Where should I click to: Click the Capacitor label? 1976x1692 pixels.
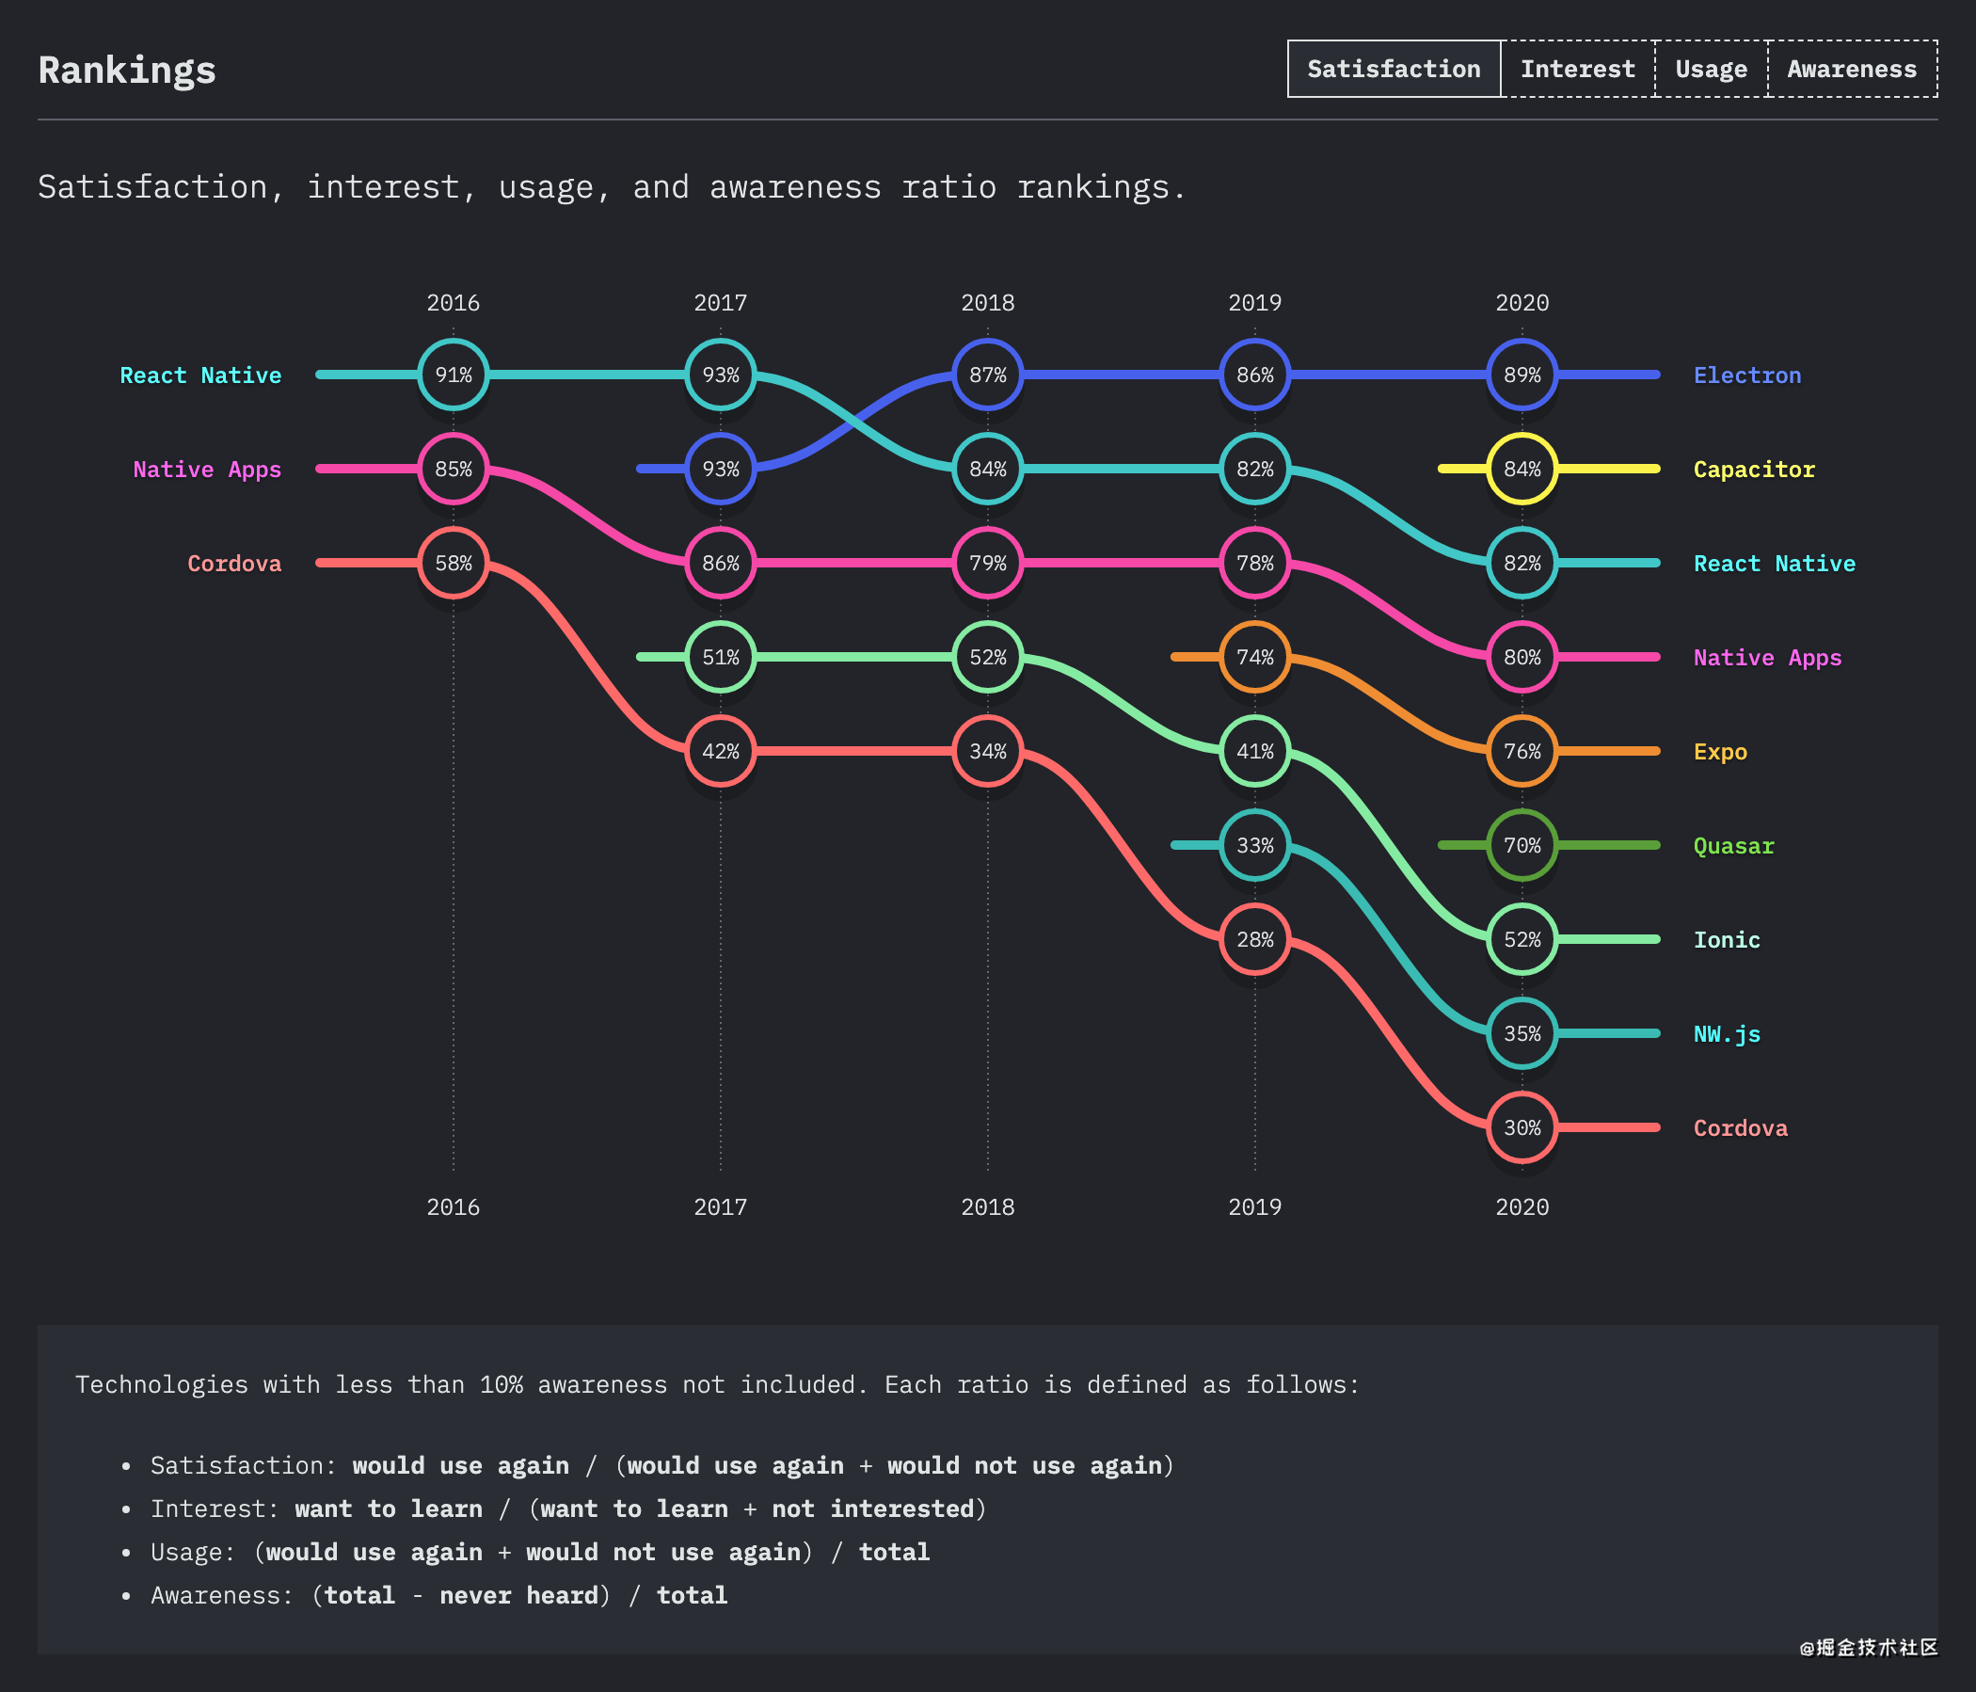click(1754, 470)
